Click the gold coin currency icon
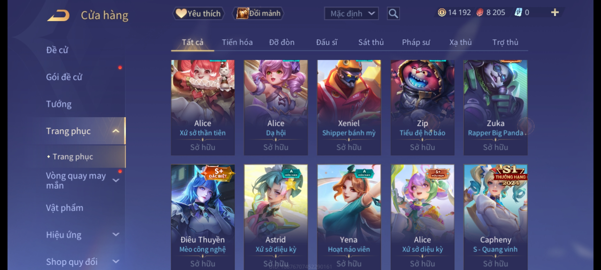601x270 pixels. [x=442, y=12]
